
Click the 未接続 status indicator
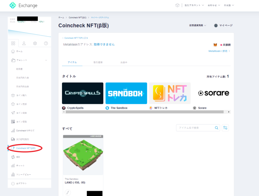pos(225,45)
